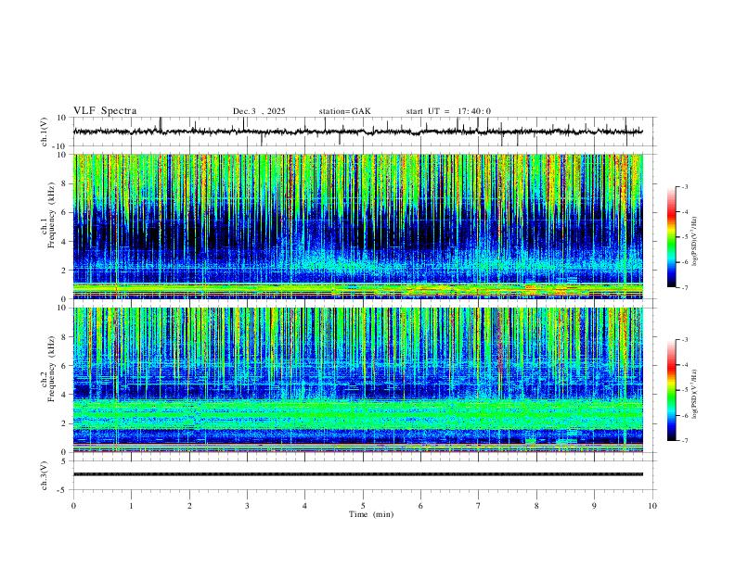Click the "7" tick on the time axis

click(479, 506)
